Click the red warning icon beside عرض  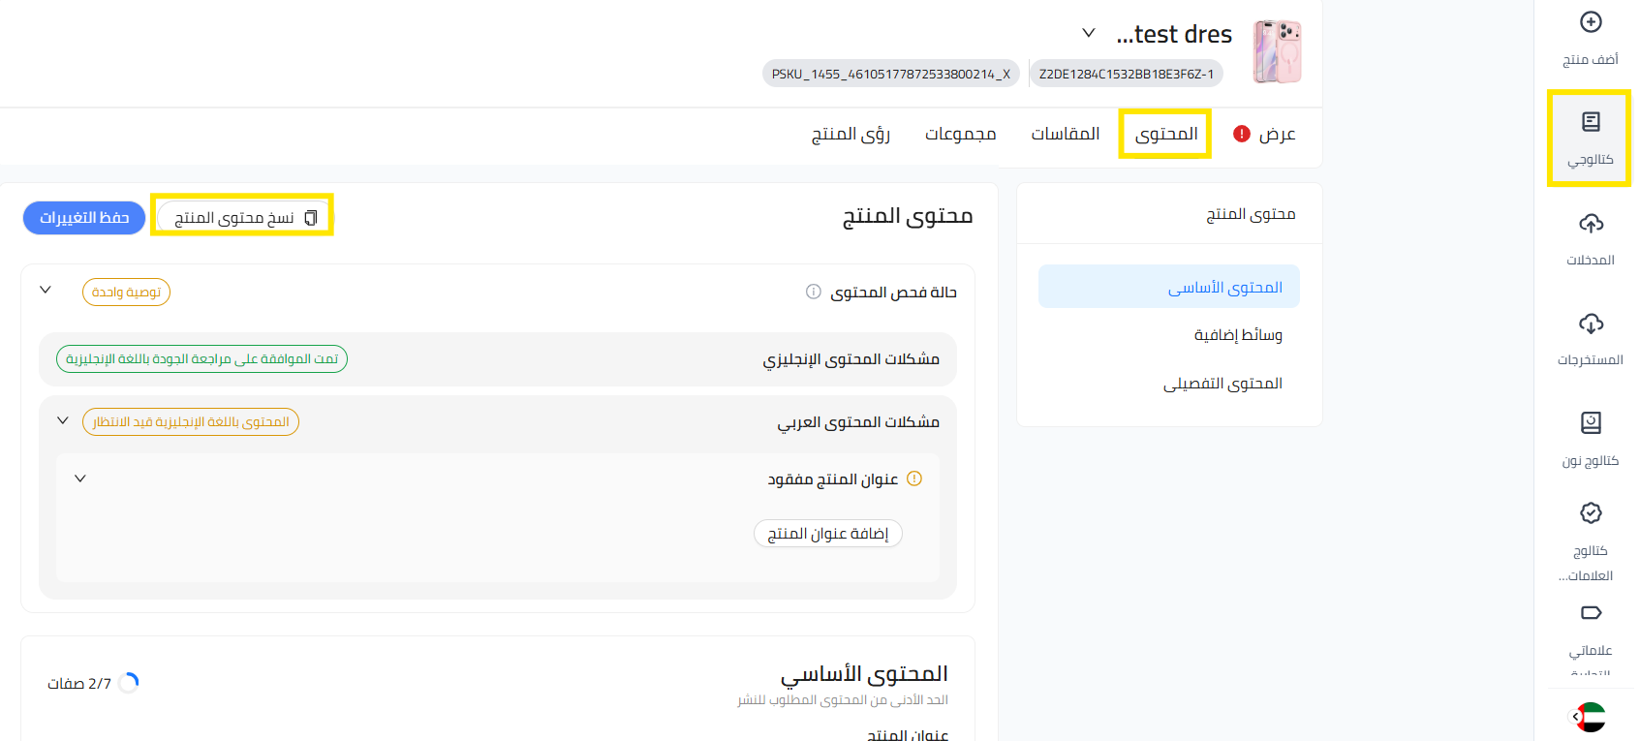click(x=1242, y=134)
